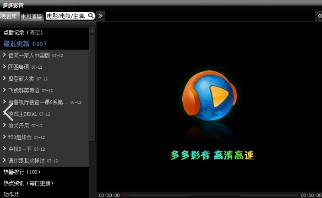
Task: Switch to the 电视直播 tab
Action: click(32, 16)
